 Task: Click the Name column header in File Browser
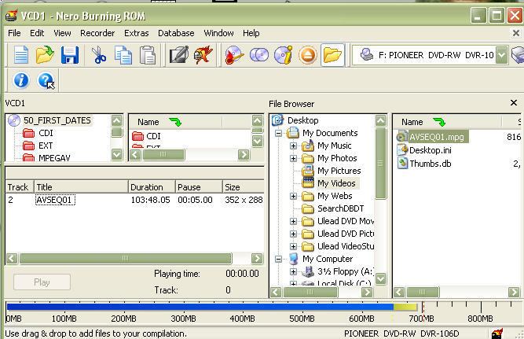[x=447, y=122]
